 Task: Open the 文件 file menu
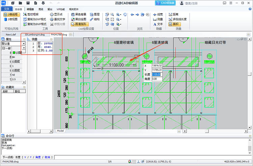click(7, 9)
